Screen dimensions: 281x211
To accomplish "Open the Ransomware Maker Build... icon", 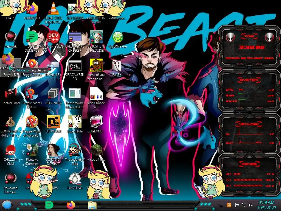I will (x=75, y=94).
